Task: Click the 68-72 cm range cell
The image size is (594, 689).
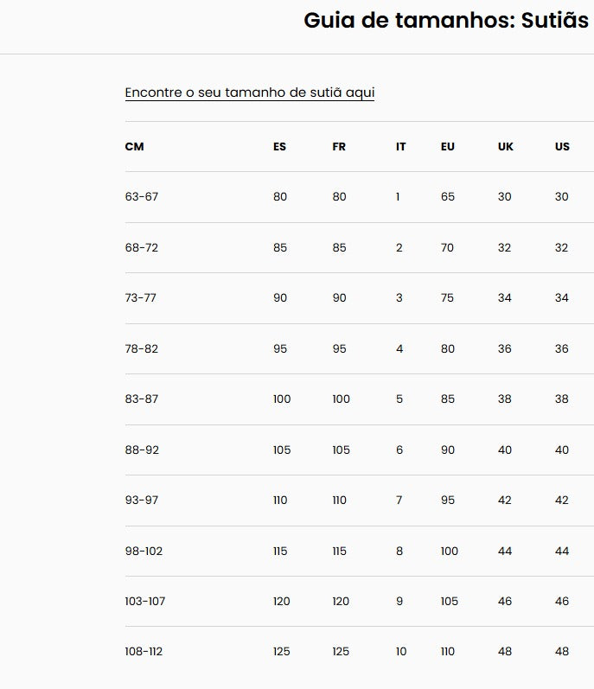Action: click(142, 248)
